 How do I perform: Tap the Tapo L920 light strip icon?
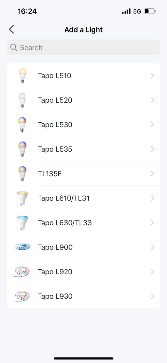click(x=22, y=271)
